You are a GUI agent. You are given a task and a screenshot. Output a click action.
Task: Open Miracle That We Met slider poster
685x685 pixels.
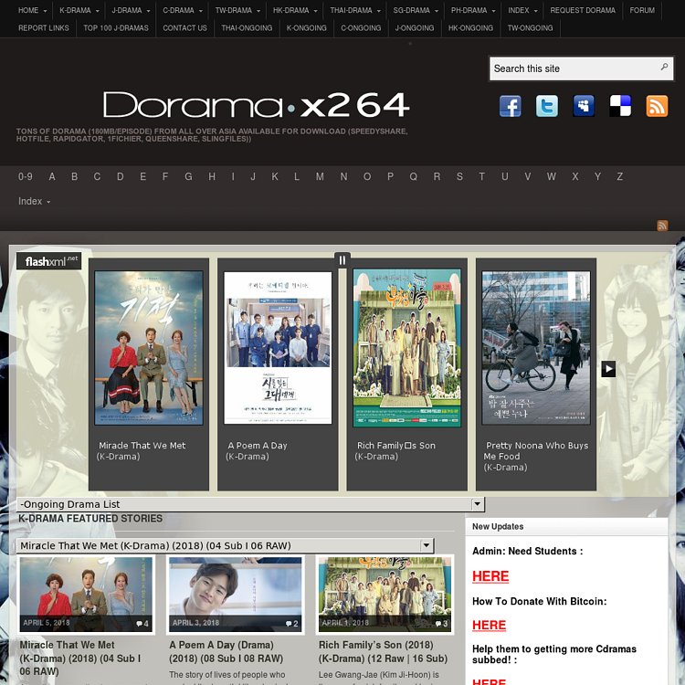coord(149,347)
